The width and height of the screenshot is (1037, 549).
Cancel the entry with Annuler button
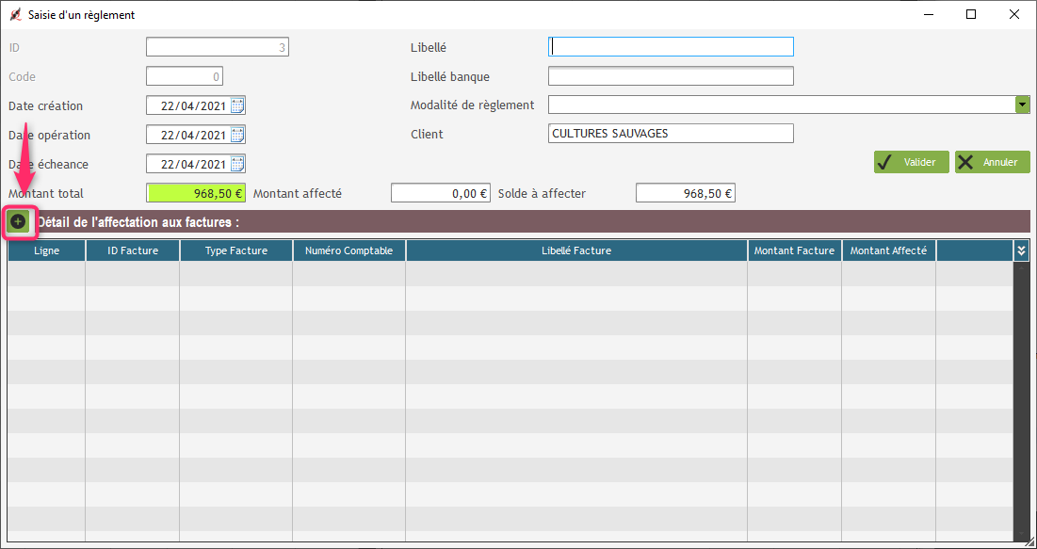tap(992, 162)
